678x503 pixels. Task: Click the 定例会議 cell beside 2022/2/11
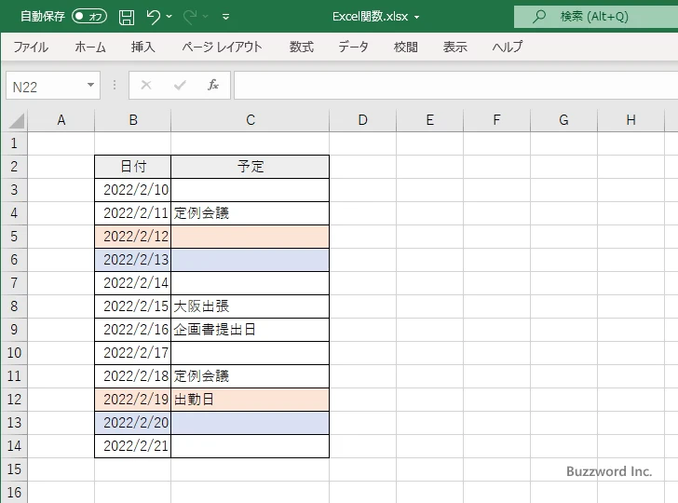point(250,213)
